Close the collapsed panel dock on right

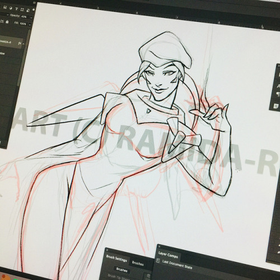tap(279, 66)
